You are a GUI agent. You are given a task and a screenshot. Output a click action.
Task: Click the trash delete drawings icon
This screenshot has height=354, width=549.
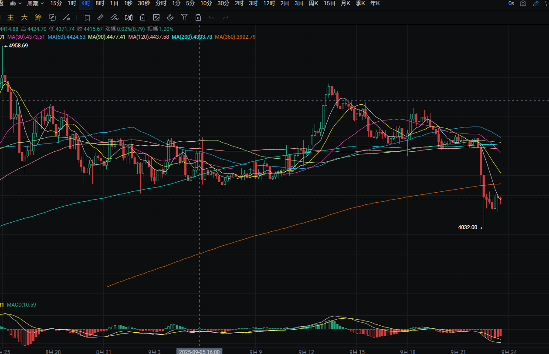coord(198,18)
